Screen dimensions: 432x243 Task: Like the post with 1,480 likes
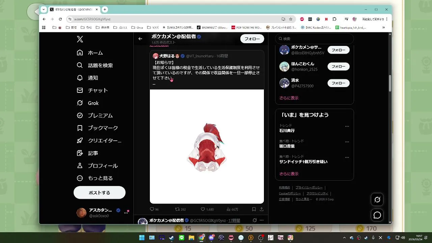click(x=207, y=209)
